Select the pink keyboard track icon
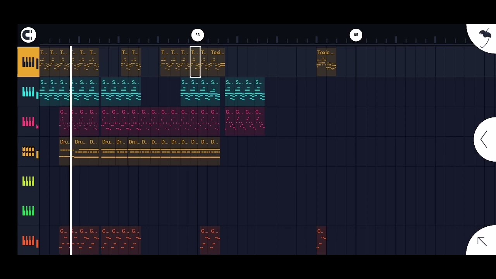 (x=28, y=122)
